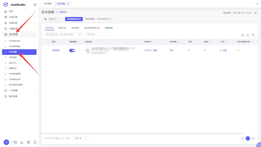Check the product row checkbox beside 查看图表
The image size is (261, 147).
[x=45, y=50]
